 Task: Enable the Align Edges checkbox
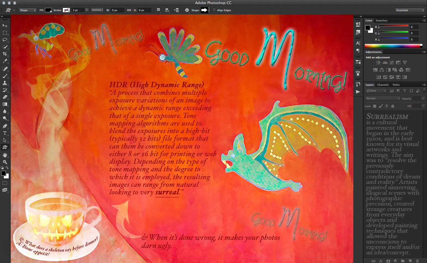(214, 10)
